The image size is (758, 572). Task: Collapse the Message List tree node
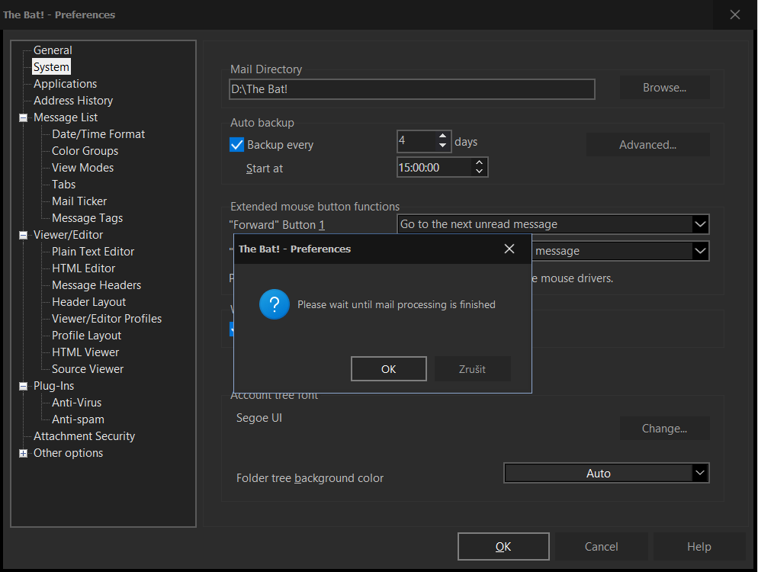point(23,117)
